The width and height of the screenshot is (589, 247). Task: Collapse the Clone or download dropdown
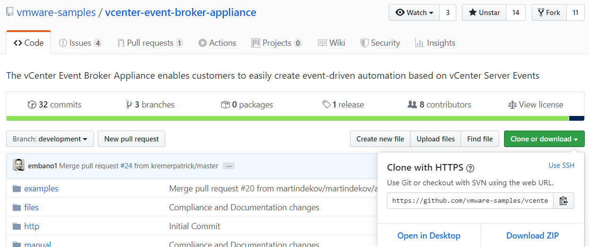click(544, 139)
